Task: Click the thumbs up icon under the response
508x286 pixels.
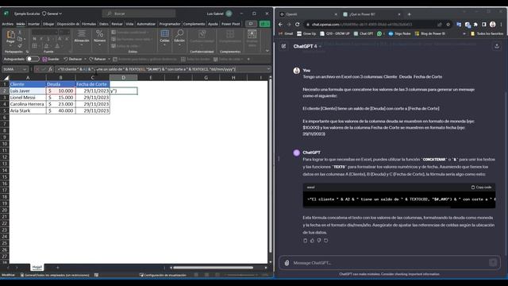Action: [x=312, y=241]
